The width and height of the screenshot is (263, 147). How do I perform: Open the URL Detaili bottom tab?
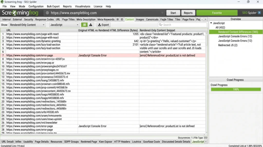[x=7, y=142]
